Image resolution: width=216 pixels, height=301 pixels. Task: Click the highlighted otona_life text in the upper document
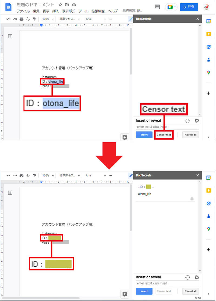(56, 82)
